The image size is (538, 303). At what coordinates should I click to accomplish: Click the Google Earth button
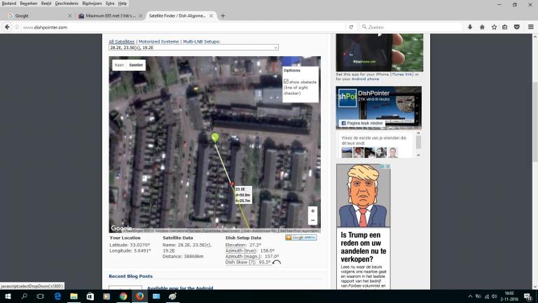point(301,238)
